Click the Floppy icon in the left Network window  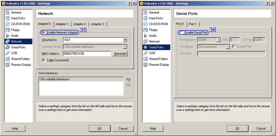pos(7,30)
